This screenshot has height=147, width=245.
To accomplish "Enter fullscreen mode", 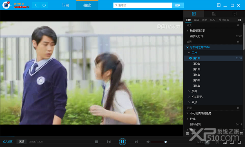I will tap(232, 143).
